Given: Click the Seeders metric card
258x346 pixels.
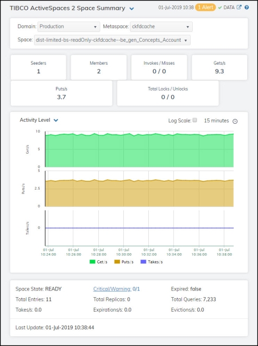Looking at the screenshot, I should tap(39, 67).
